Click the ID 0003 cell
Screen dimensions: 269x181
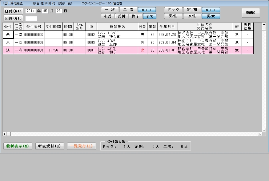click(91, 43)
